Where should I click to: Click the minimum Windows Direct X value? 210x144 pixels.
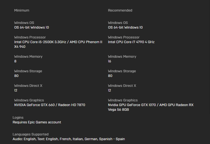coord(16,90)
